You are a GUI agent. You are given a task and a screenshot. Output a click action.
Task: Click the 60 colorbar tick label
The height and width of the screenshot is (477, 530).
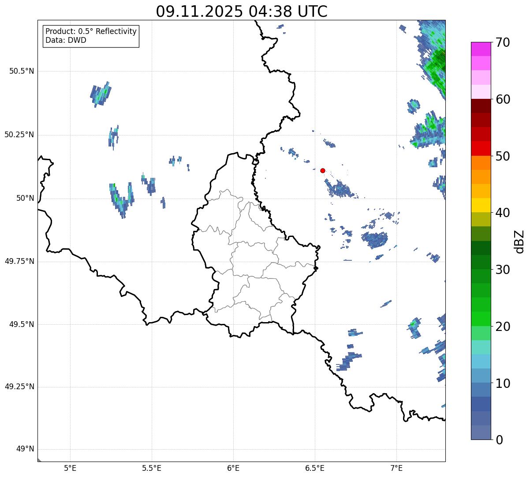point(503,99)
